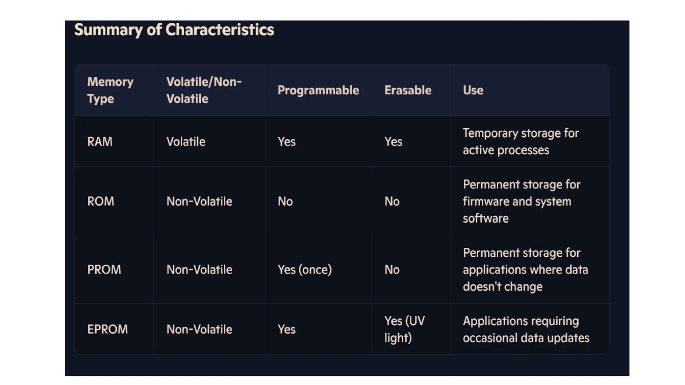Click the "Use" column header

tap(473, 90)
